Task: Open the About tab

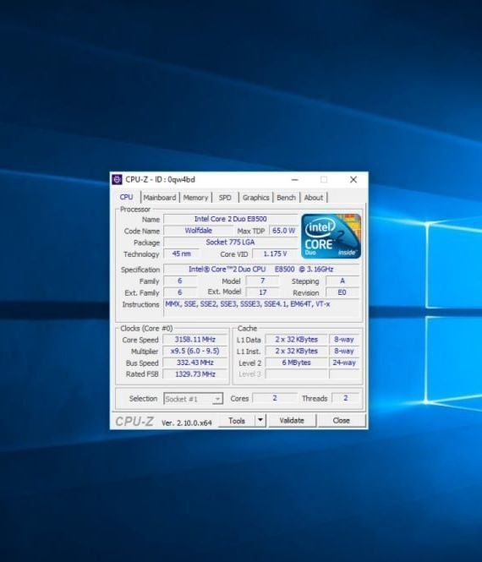Action: tap(314, 198)
